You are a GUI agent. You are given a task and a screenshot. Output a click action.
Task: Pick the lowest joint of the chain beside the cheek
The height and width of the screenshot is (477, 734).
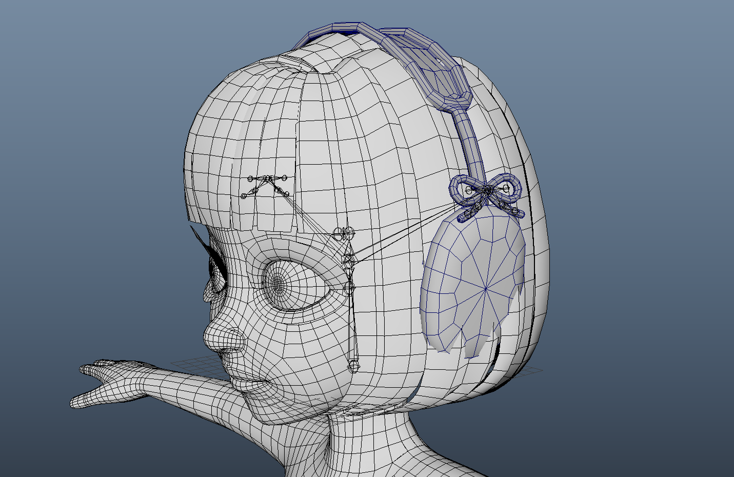[353, 366]
